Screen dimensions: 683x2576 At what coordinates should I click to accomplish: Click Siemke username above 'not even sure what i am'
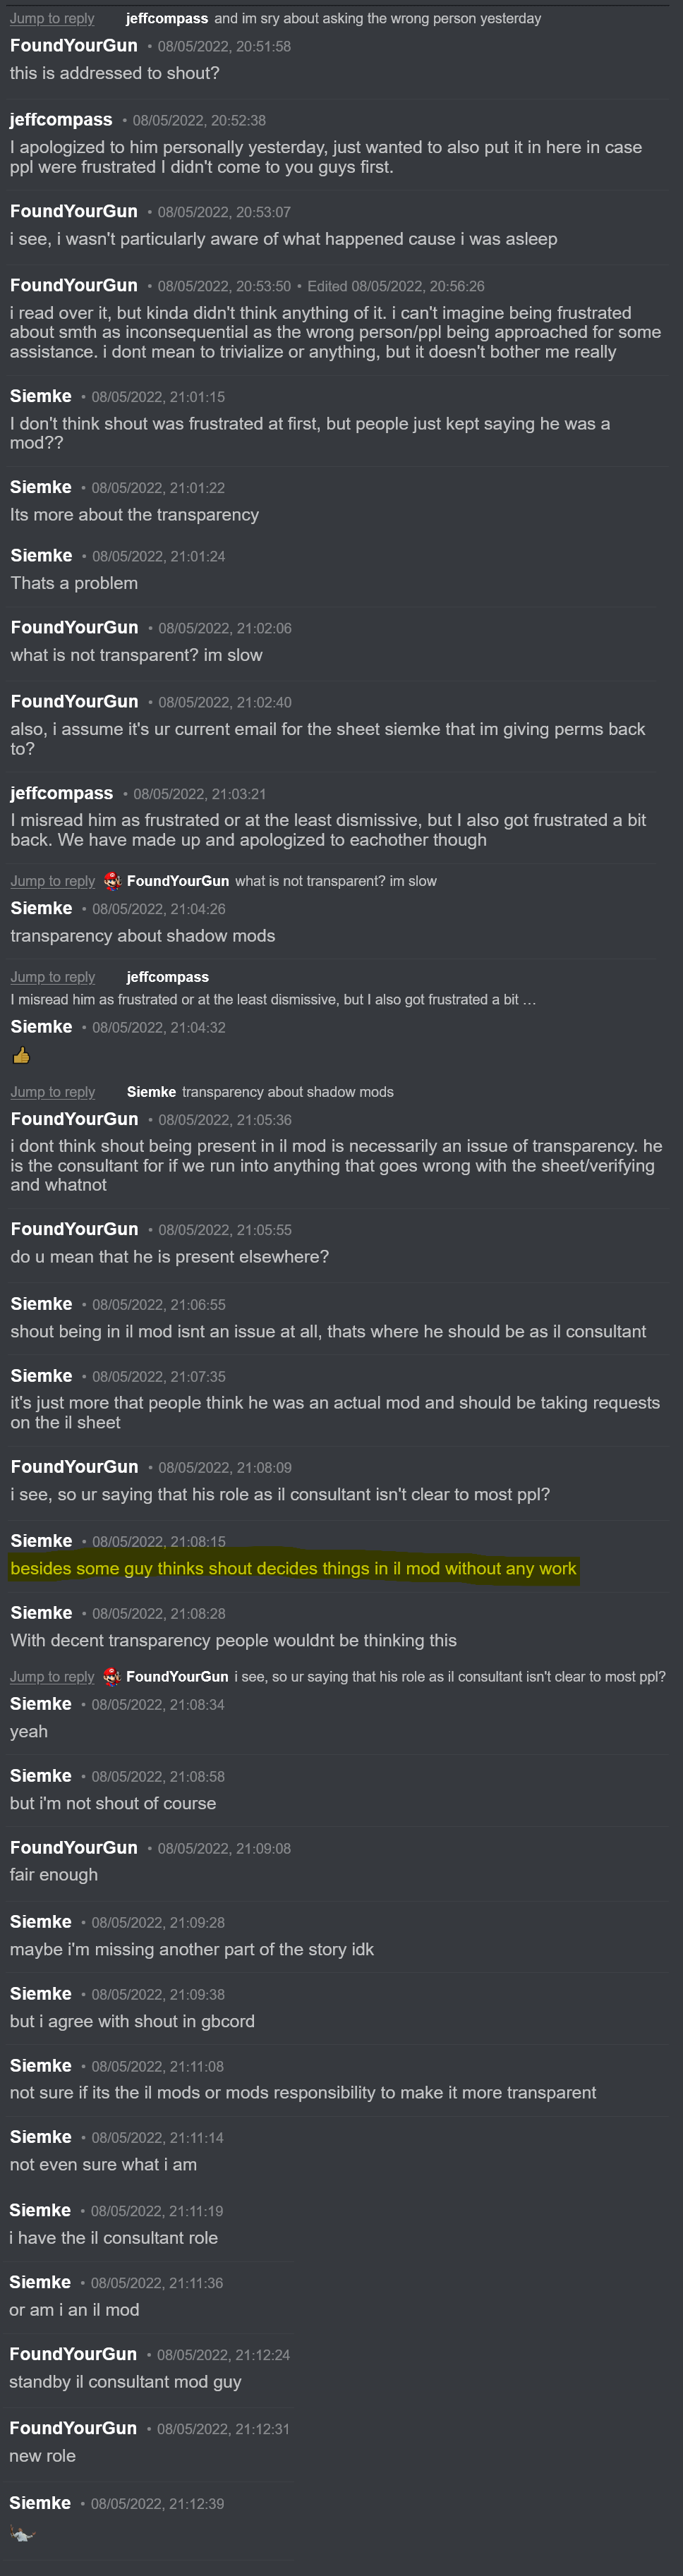[41, 2137]
